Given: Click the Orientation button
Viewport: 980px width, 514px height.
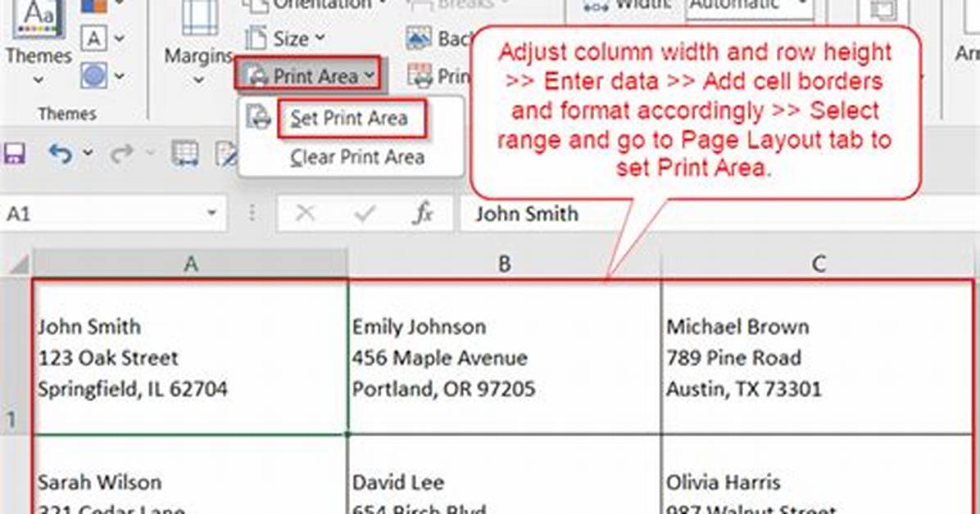Looking at the screenshot, I should (x=315, y=6).
